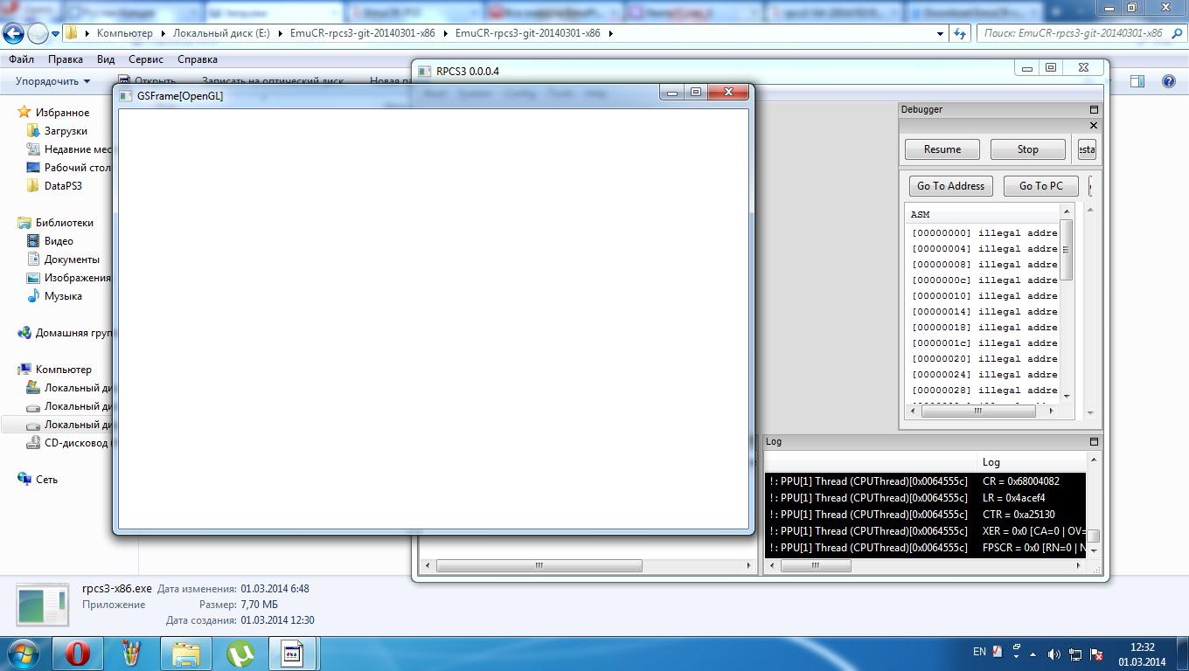Select ASM line [00000010] illegal address

coord(984,296)
